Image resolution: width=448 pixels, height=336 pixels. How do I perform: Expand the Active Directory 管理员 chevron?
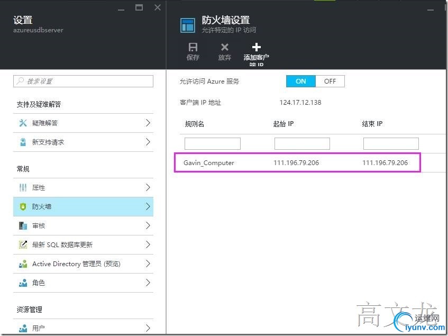(148, 264)
